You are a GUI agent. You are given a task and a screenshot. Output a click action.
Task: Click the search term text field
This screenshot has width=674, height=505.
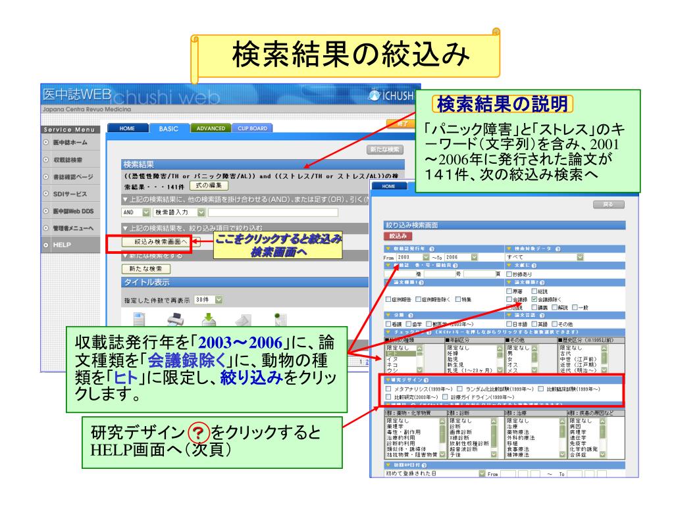coord(273,212)
